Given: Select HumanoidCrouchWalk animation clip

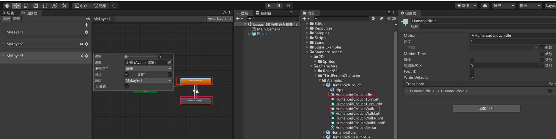Looking at the screenshot, I should click(355, 109).
